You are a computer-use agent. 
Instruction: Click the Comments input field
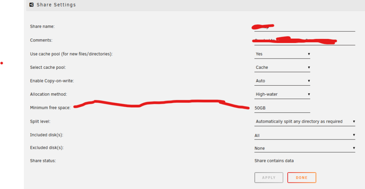(x=305, y=41)
